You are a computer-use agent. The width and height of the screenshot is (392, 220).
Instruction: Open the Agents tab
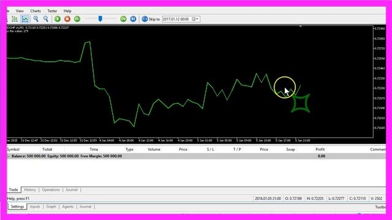point(68,207)
